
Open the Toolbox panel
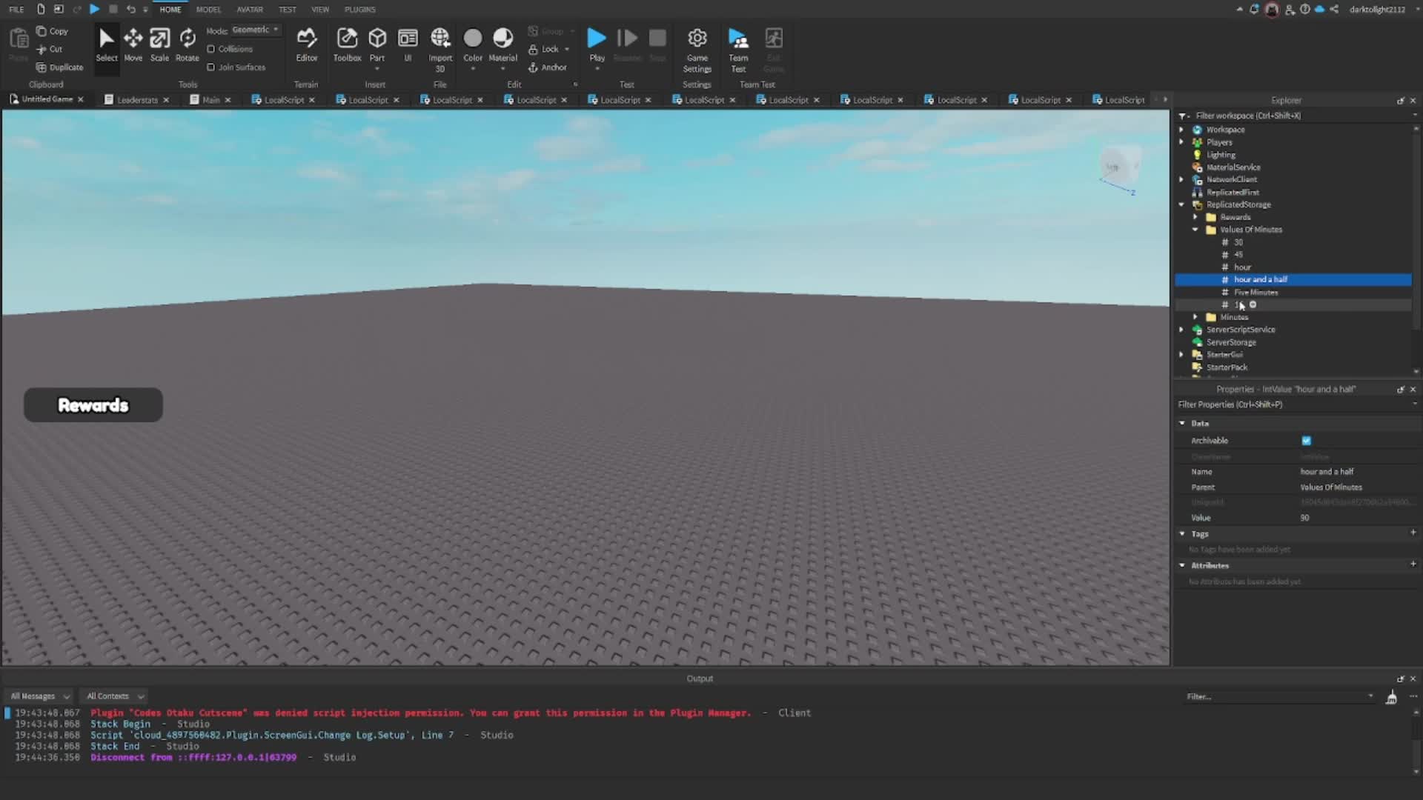tap(347, 44)
